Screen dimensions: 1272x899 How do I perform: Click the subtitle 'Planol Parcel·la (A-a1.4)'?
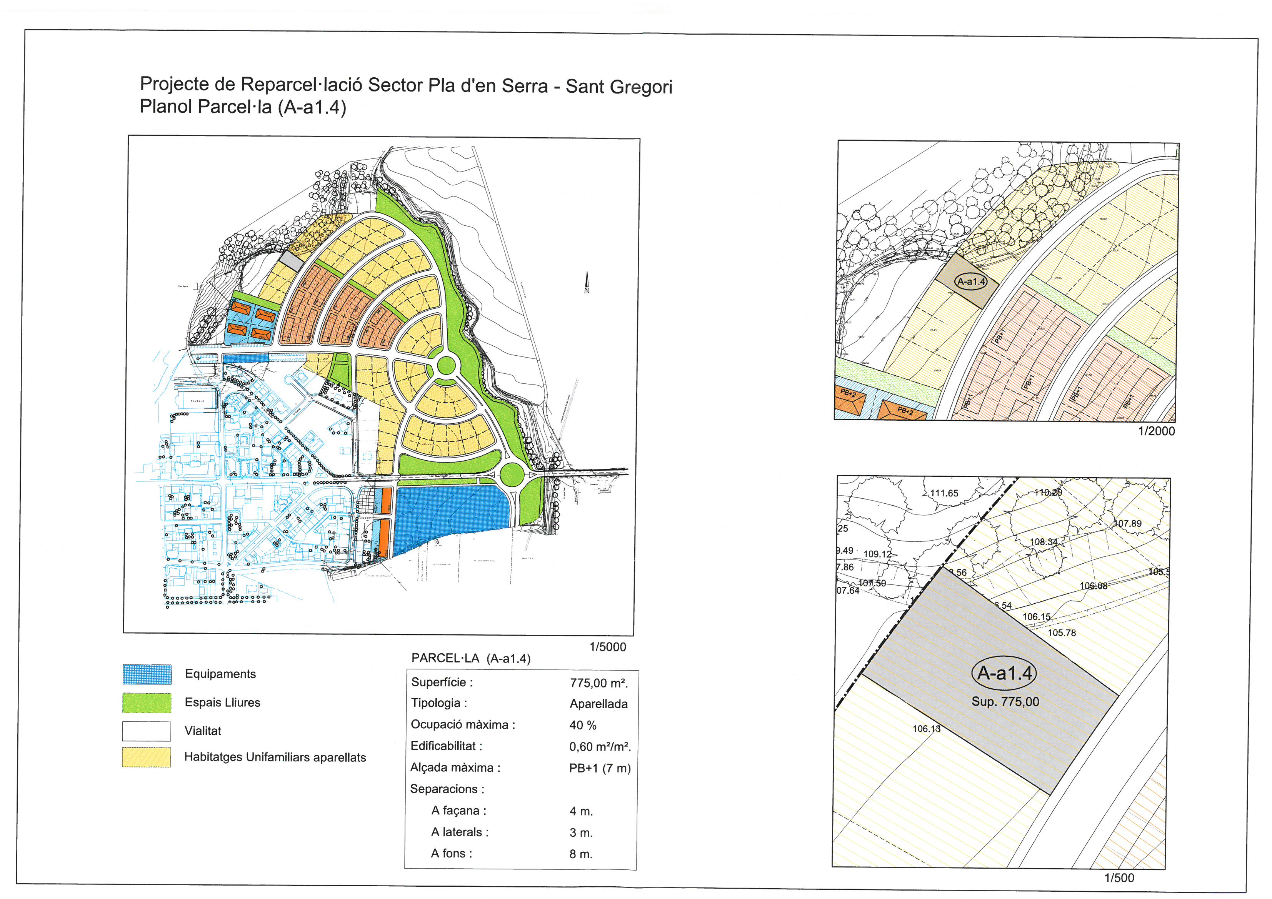243,107
